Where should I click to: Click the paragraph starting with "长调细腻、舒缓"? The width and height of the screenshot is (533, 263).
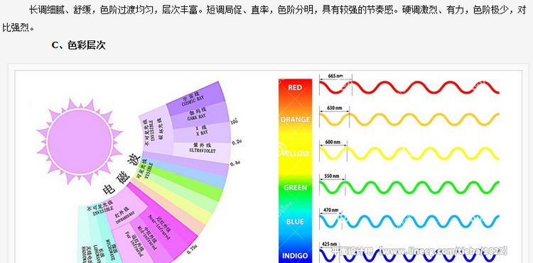[265, 18]
